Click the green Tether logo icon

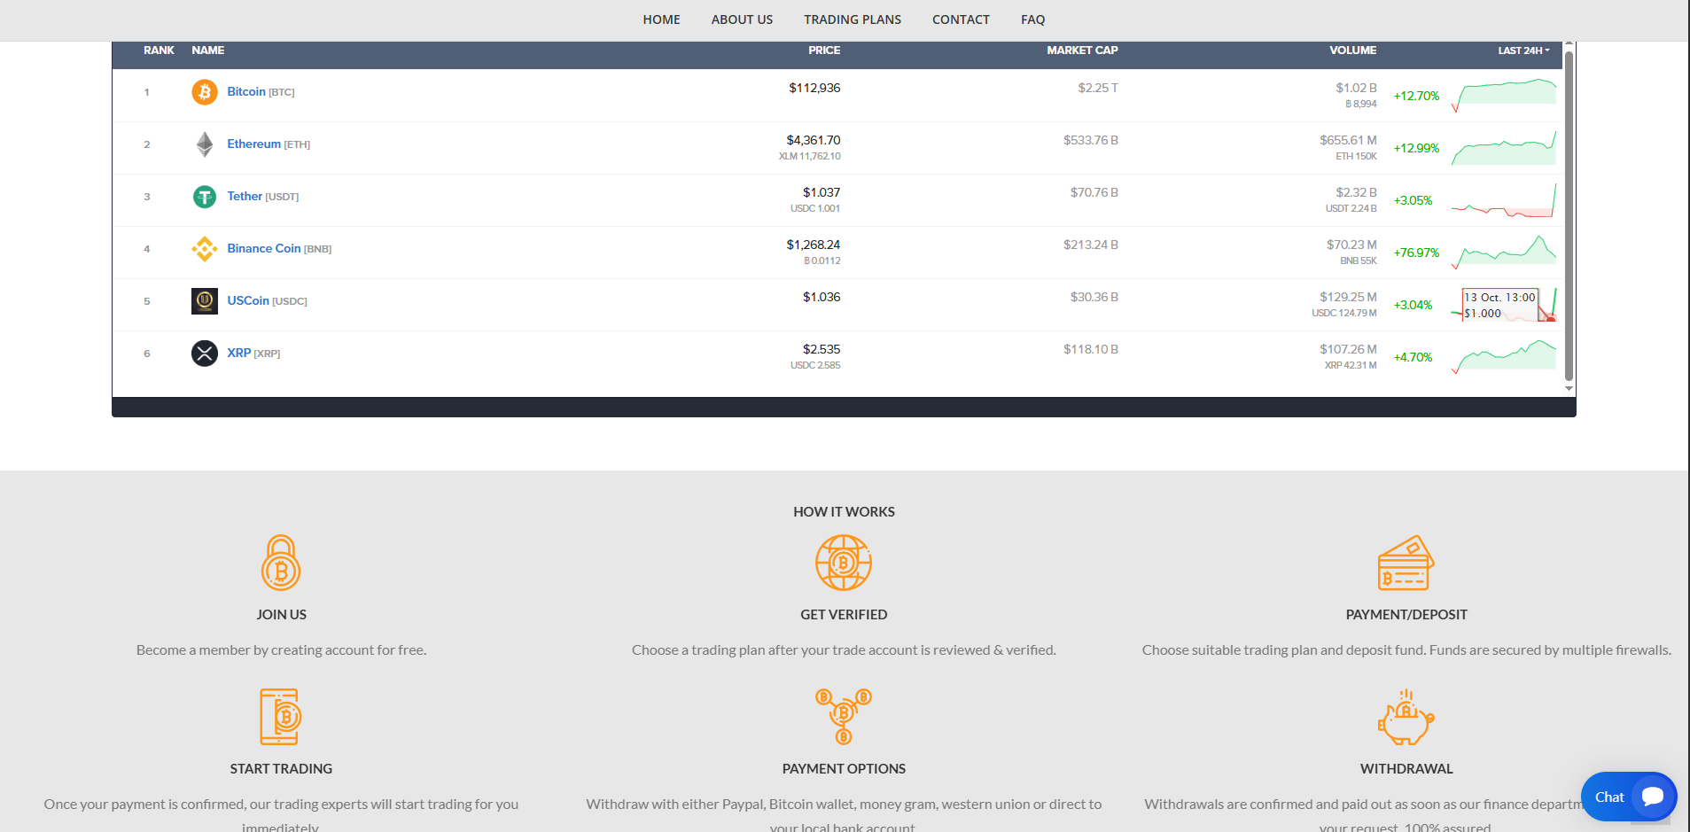click(x=205, y=197)
